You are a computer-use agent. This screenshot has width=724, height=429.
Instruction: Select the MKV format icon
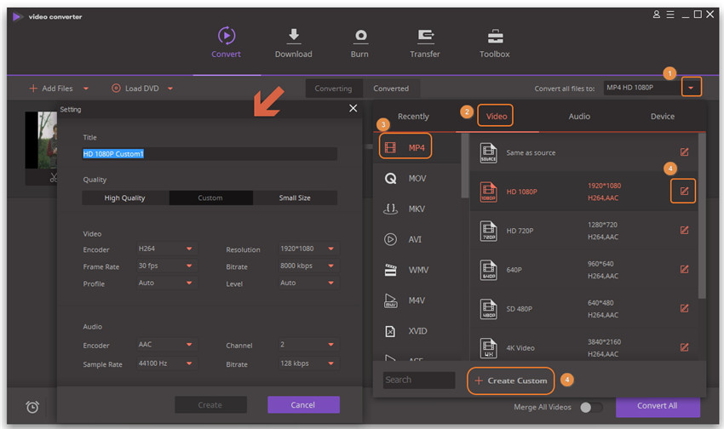(391, 209)
